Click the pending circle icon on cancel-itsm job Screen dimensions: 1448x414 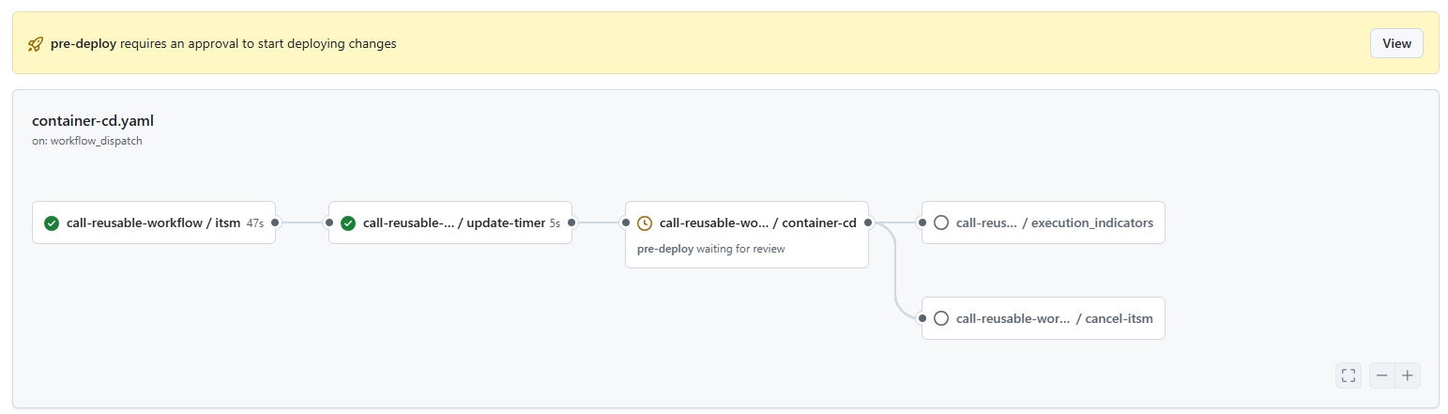point(941,319)
